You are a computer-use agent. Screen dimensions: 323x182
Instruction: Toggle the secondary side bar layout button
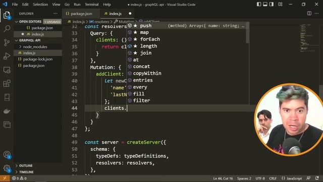point(272,5)
